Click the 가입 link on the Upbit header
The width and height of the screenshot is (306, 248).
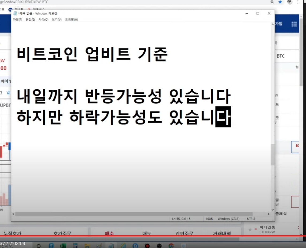point(279,24)
